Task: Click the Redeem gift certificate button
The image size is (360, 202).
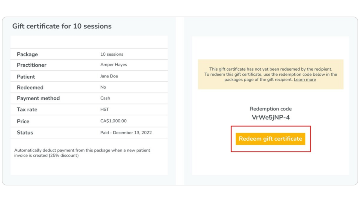Action: (x=270, y=139)
